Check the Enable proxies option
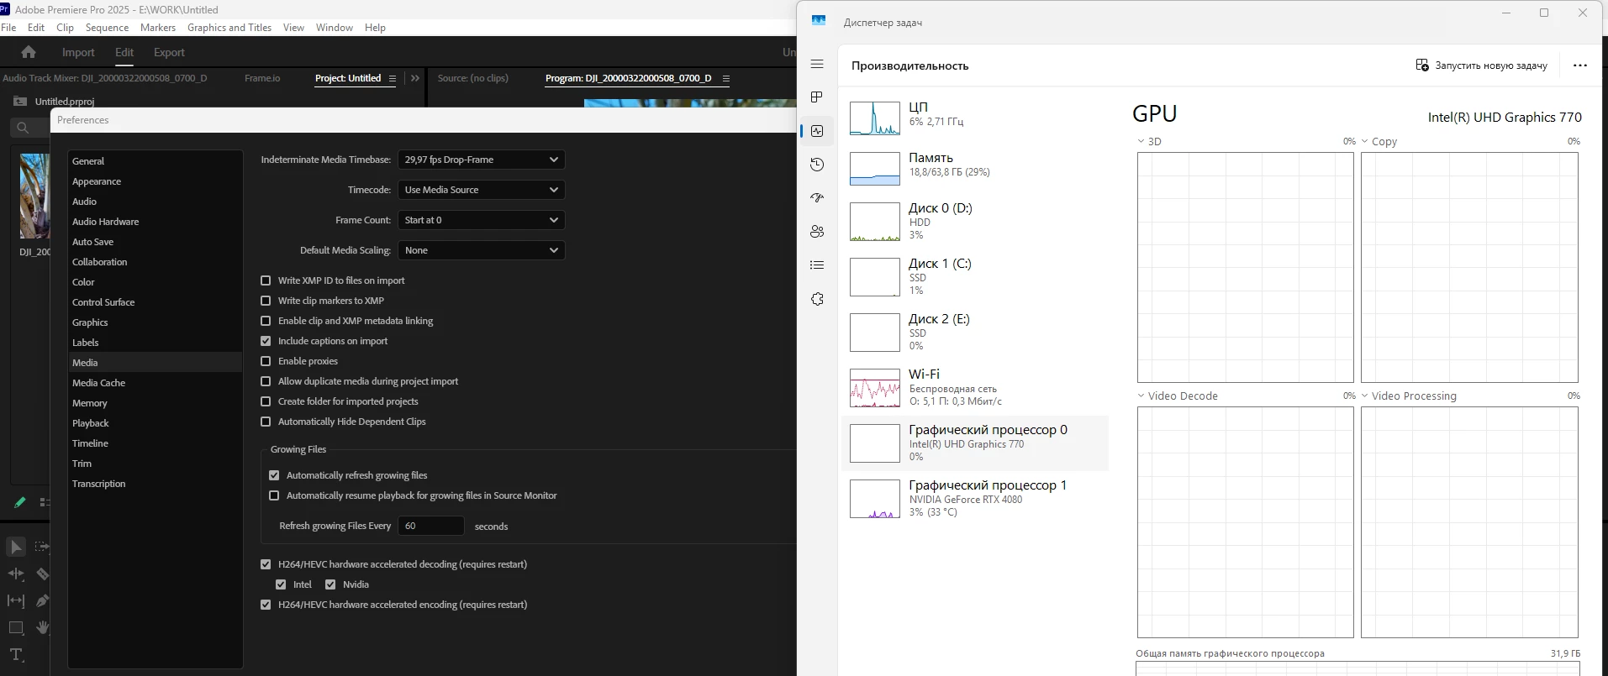The width and height of the screenshot is (1608, 676). (x=266, y=361)
